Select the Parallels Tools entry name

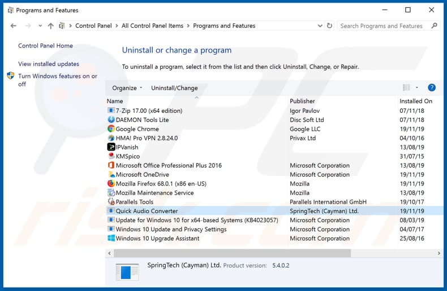pyautogui.click(x=135, y=202)
